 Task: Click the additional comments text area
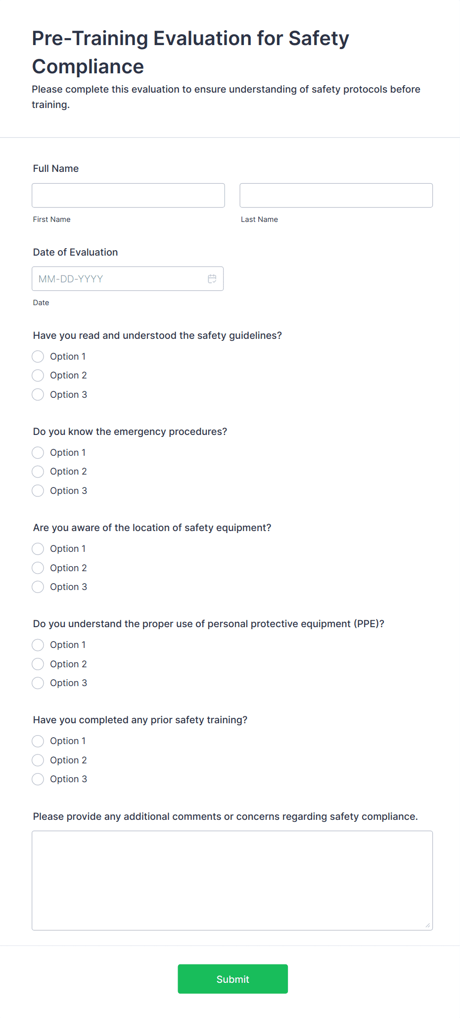(x=232, y=881)
